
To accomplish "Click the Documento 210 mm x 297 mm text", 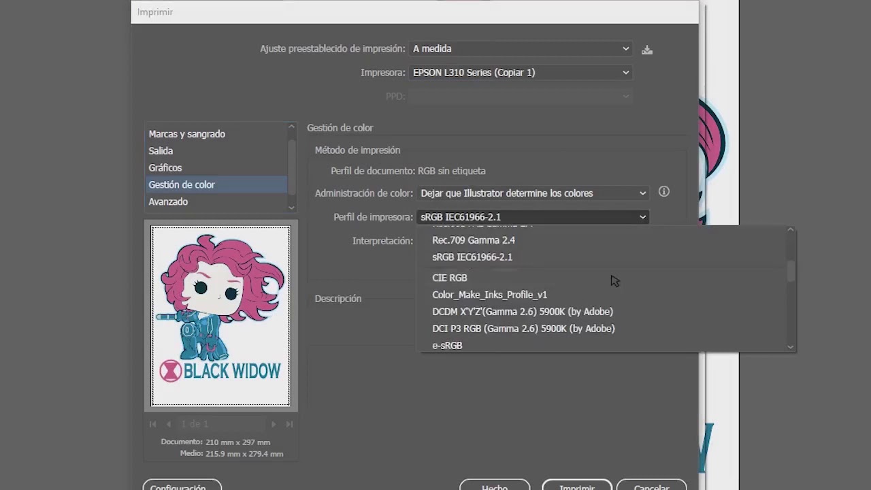I will pos(216,442).
